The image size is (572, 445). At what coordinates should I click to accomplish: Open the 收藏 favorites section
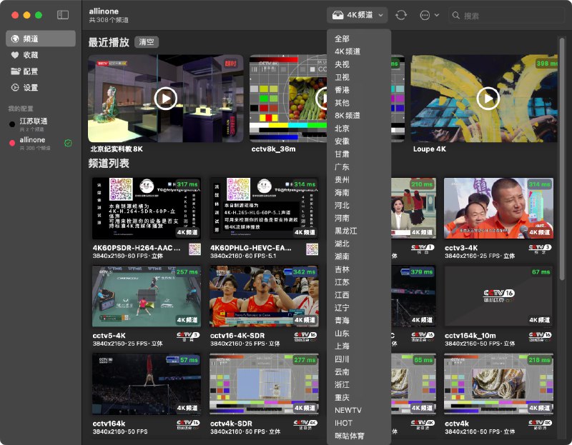(41, 55)
